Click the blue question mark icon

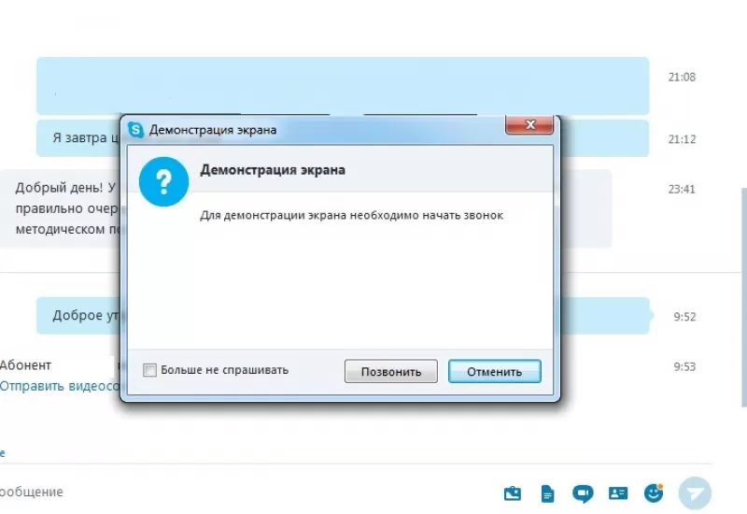(163, 181)
